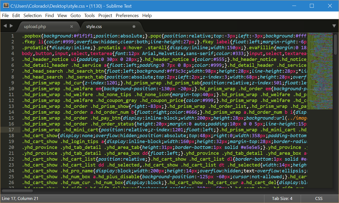339x203 pixels.
Task: Click line number 5 in the gutter
Action: coord(13,59)
